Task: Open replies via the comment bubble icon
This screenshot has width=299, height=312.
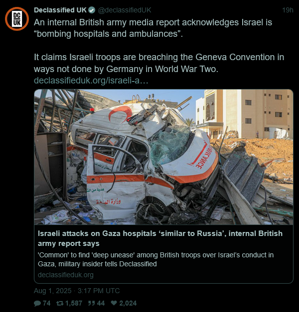Action: click(x=37, y=303)
